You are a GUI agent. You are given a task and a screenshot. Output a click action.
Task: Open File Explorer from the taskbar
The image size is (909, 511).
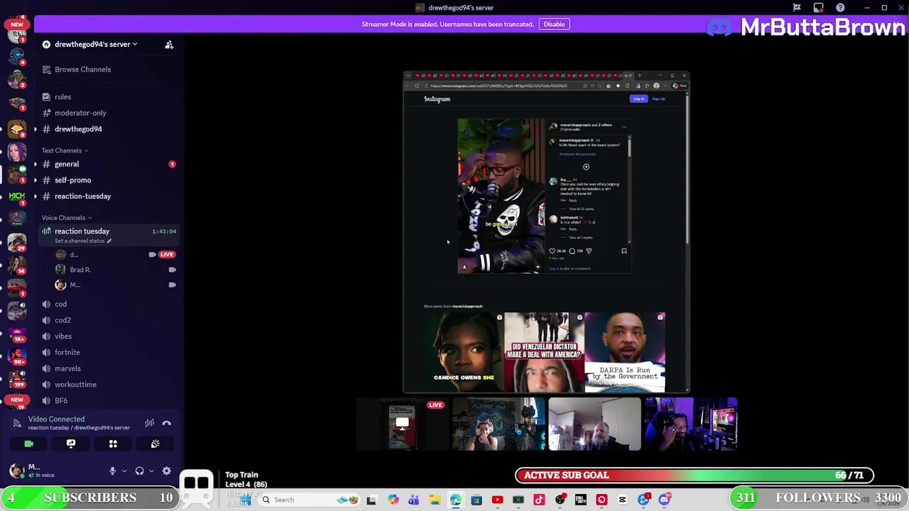[435, 500]
